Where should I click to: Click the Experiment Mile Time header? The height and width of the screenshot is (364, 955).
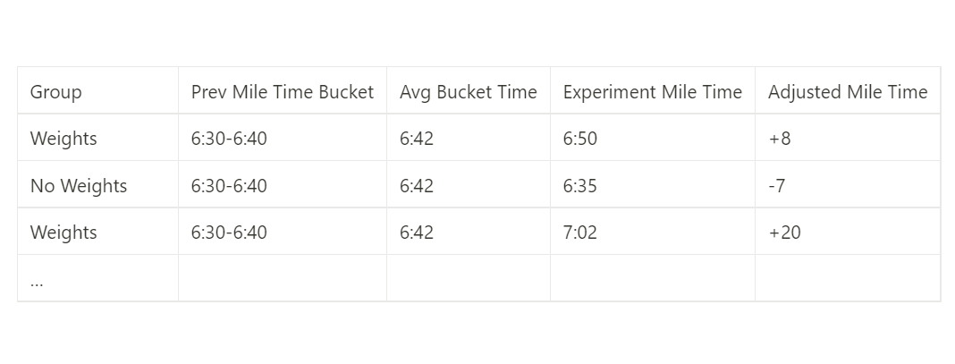coord(652,92)
